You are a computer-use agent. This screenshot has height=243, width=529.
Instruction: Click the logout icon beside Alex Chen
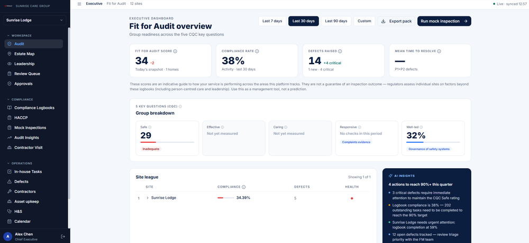coord(62,237)
